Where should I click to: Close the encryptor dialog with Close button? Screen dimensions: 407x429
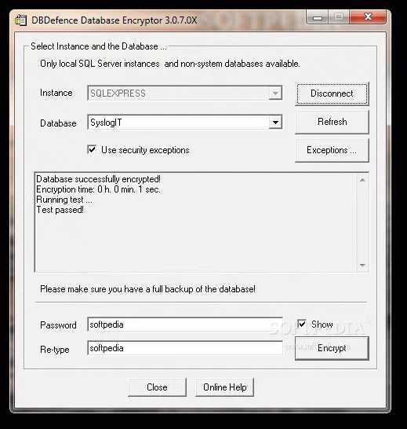pos(157,387)
